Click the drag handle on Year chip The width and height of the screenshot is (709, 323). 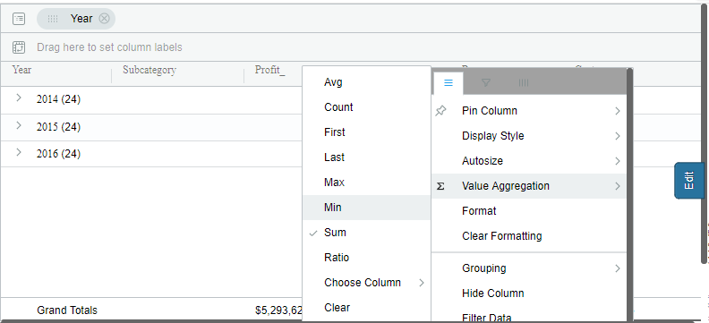[x=53, y=19]
